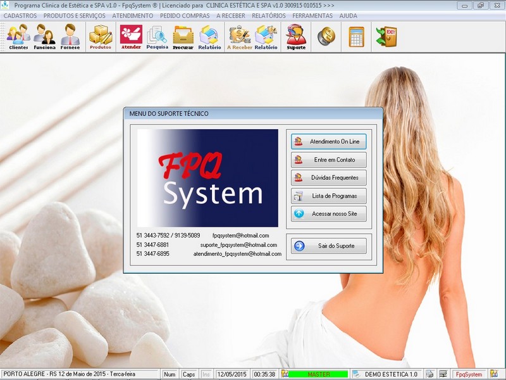The width and height of the screenshot is (506, 380).
Task: Open the Funciona employees toolbar icon
Action: (44, 37)
